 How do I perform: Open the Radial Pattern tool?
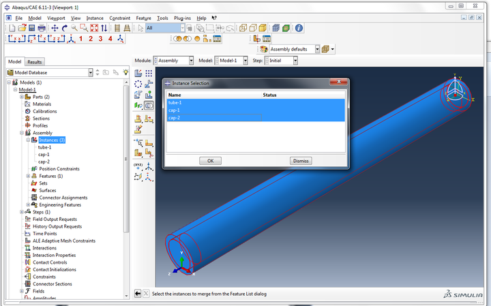138,84
